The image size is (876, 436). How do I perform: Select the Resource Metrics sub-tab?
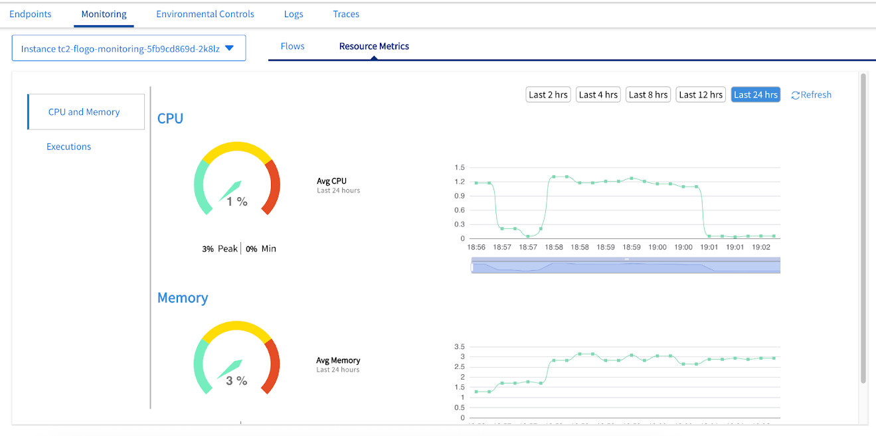(374, 46)
